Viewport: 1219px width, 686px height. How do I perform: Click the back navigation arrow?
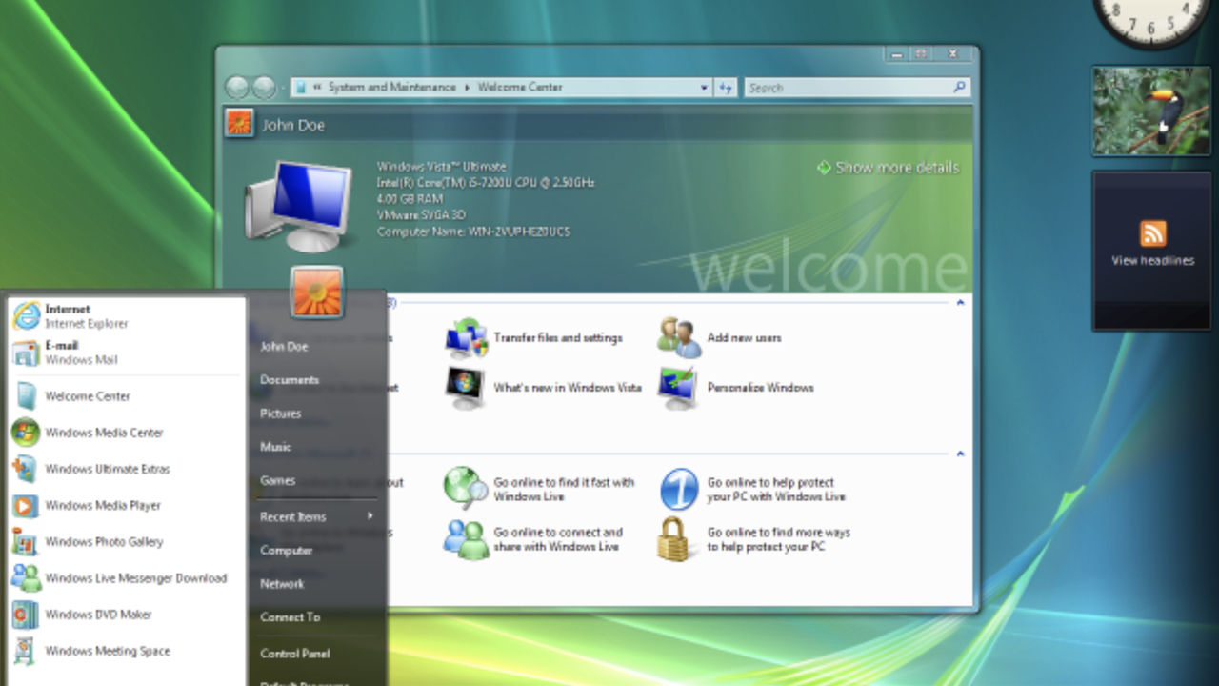[x=237, y=87]
